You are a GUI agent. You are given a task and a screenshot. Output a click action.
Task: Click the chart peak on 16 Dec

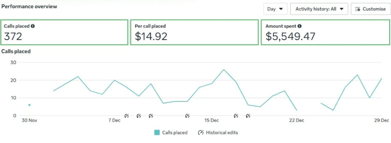(224, 70)
